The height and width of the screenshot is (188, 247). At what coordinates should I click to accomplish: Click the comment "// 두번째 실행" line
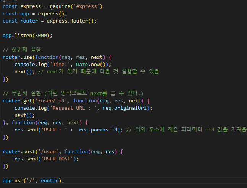[73, 93]
